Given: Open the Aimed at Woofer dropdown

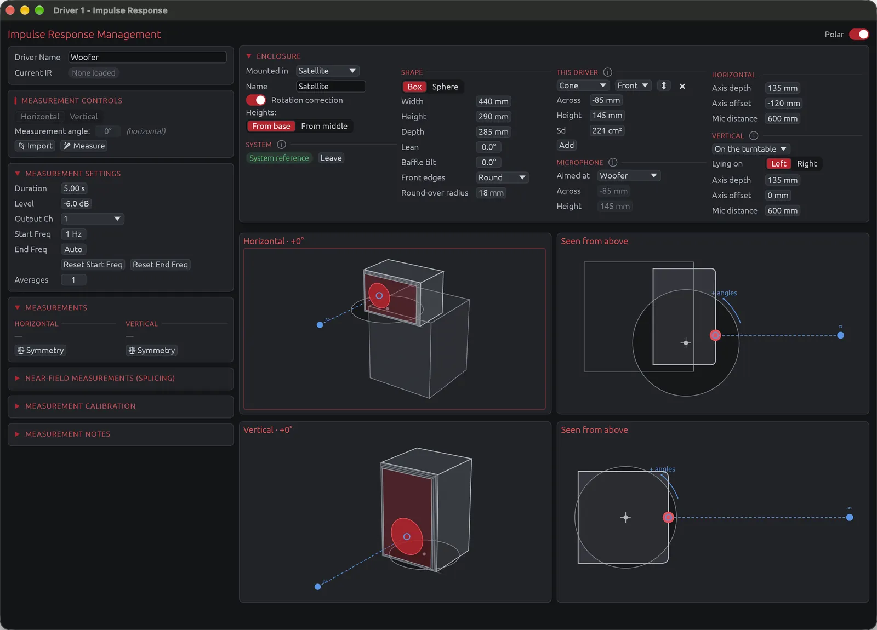Looking at the screenshot, I should [x=629, y=176].
